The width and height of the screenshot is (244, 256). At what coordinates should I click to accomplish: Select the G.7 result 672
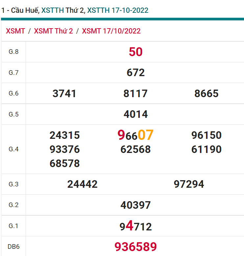135,73
